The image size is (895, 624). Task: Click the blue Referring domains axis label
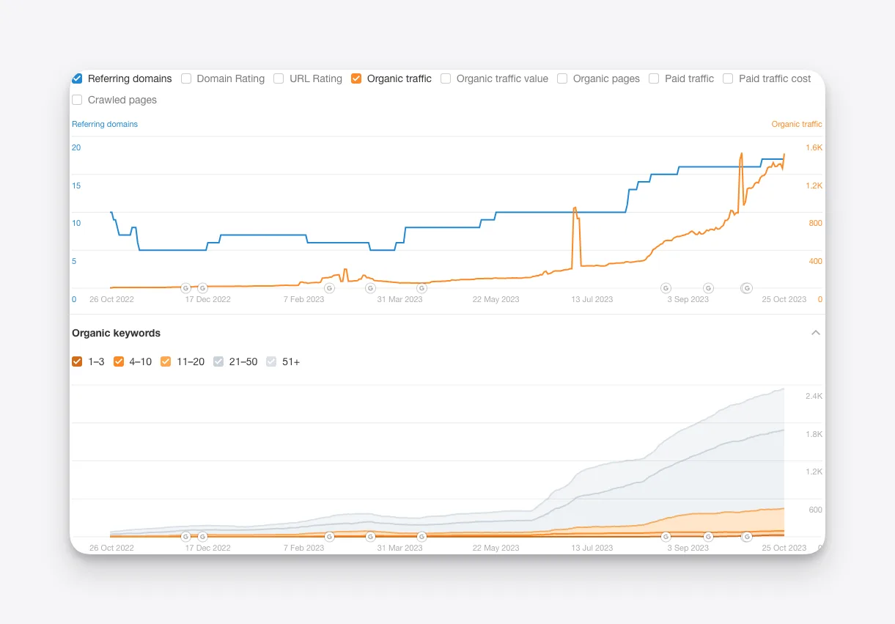pos(105,124)
